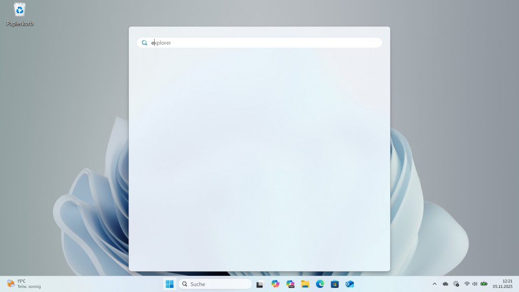Click the volume icon in the system tray
The height and width of the screenshot is (292, 519).
click(475, 284)
